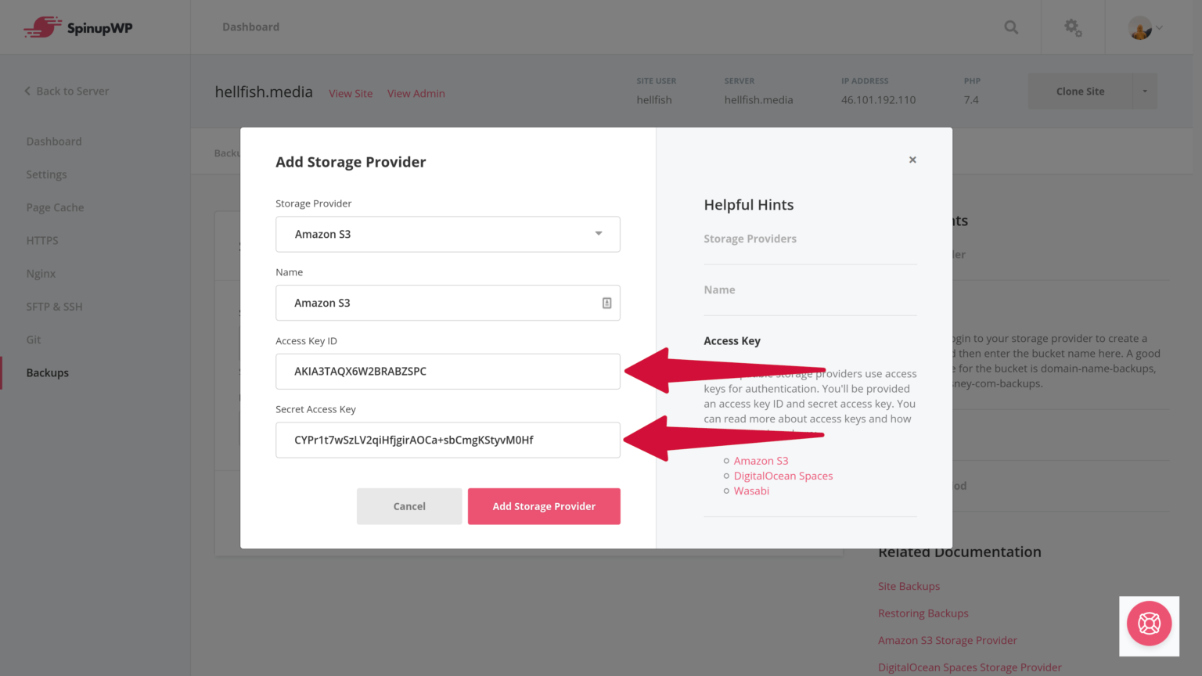Open the user profile avatar

coord(1139,27)
